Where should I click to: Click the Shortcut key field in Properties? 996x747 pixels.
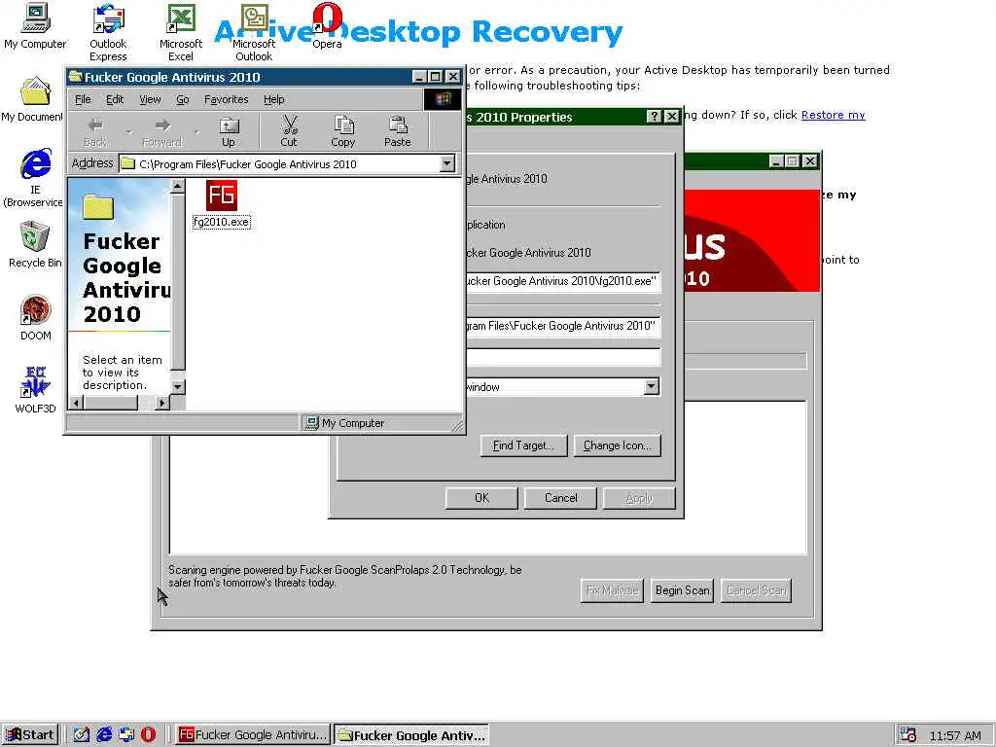pos(563,357)
